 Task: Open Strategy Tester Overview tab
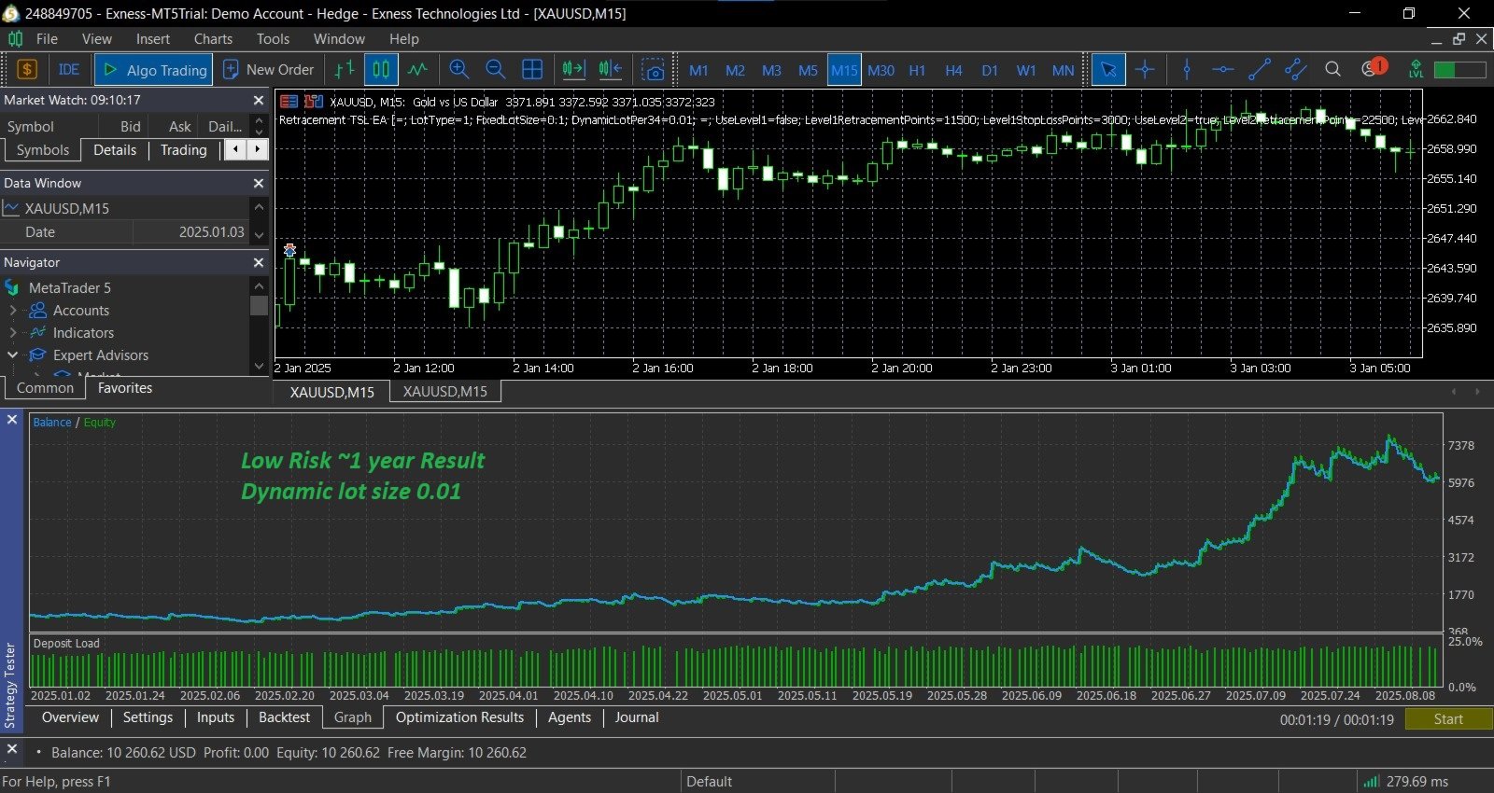[70, 717]
